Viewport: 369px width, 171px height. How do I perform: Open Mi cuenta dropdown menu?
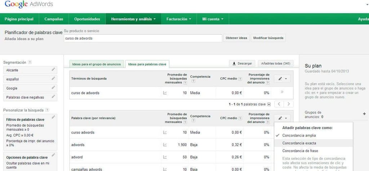(213, 19)
